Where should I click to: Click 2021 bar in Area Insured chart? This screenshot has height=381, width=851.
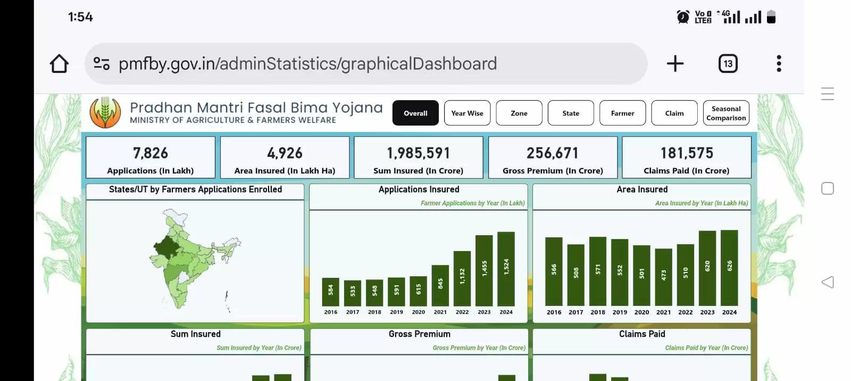point(663,277)
